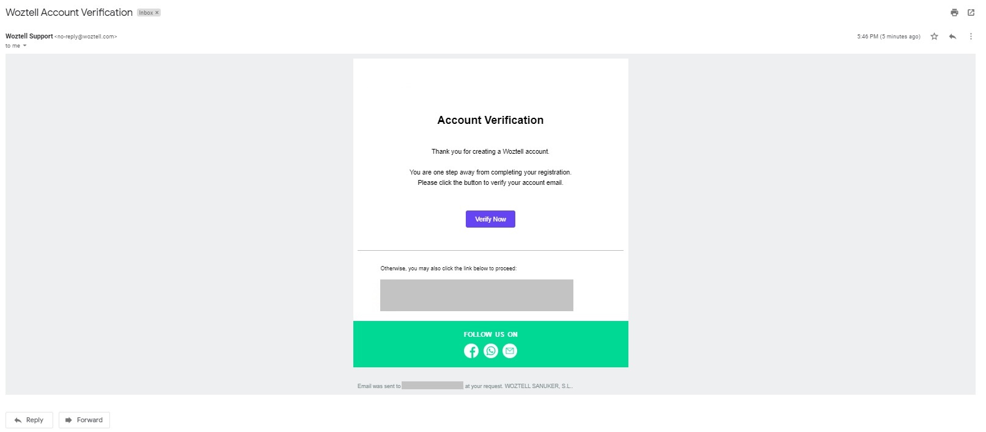This screenshot has width=986, height=432.
Task: Click the Forward button below the message
Action: pos(84,420)
